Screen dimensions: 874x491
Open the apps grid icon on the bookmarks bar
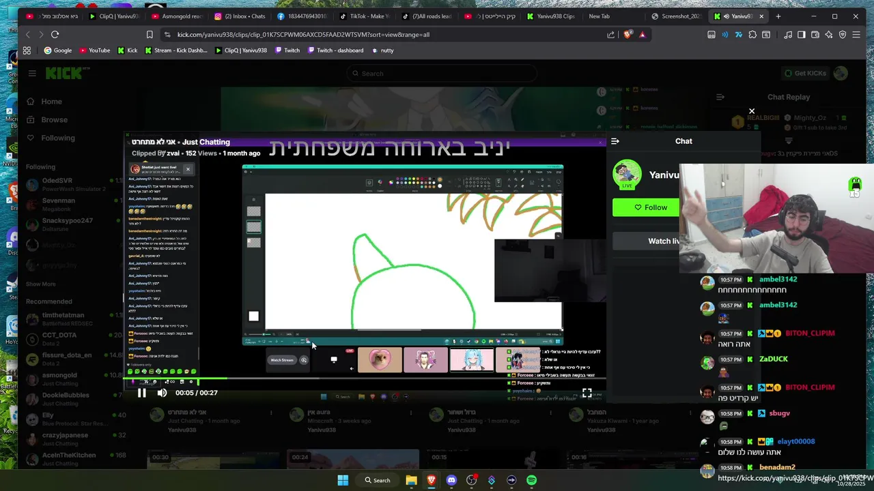point(27,50)
